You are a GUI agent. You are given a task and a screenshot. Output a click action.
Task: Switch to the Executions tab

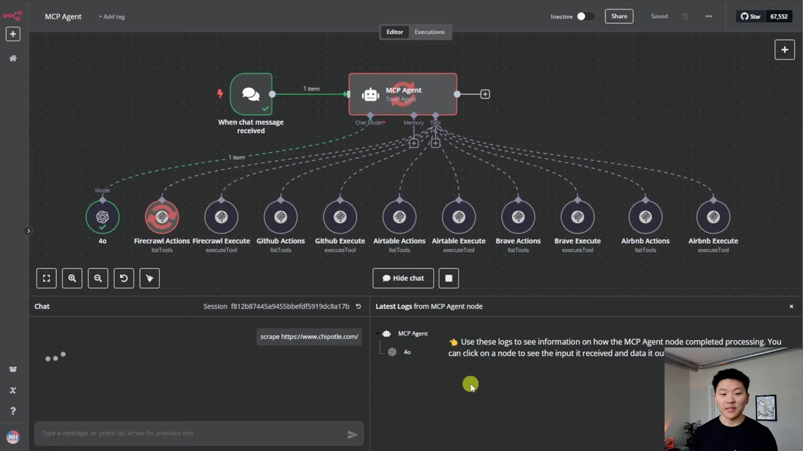click(x=430, y=32)
